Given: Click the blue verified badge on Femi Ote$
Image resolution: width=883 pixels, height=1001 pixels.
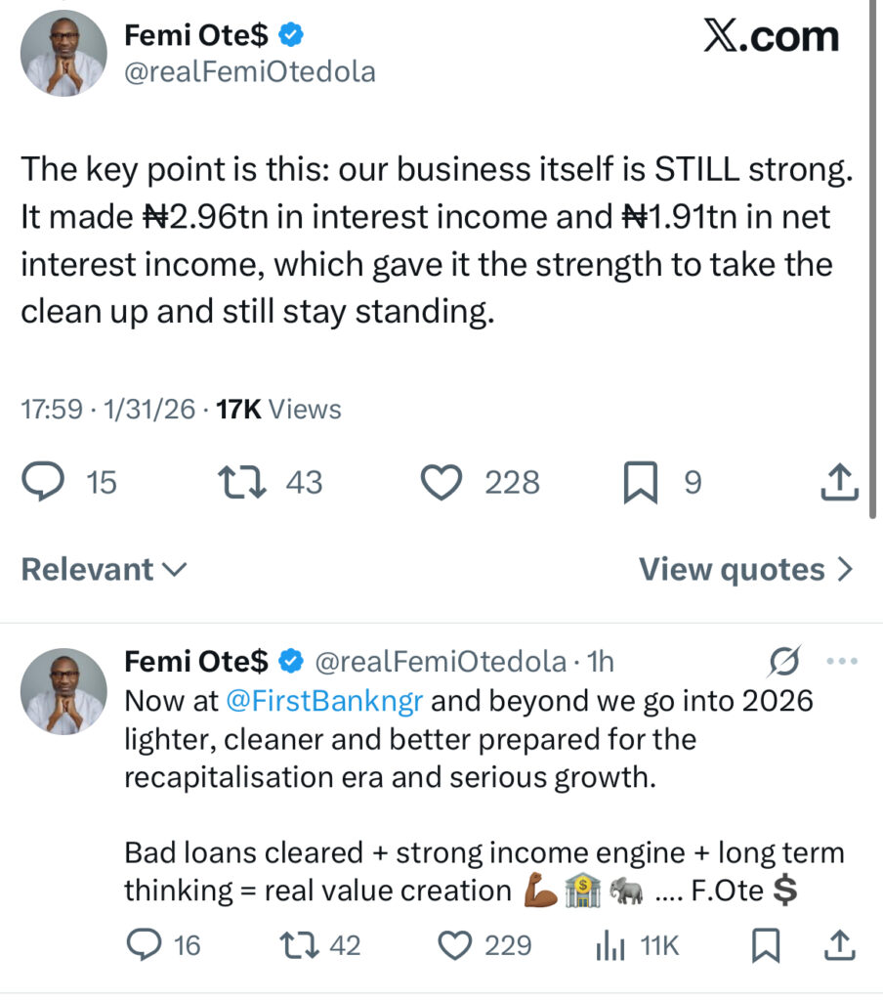Looking at the screenshot, I should (286, 34).
